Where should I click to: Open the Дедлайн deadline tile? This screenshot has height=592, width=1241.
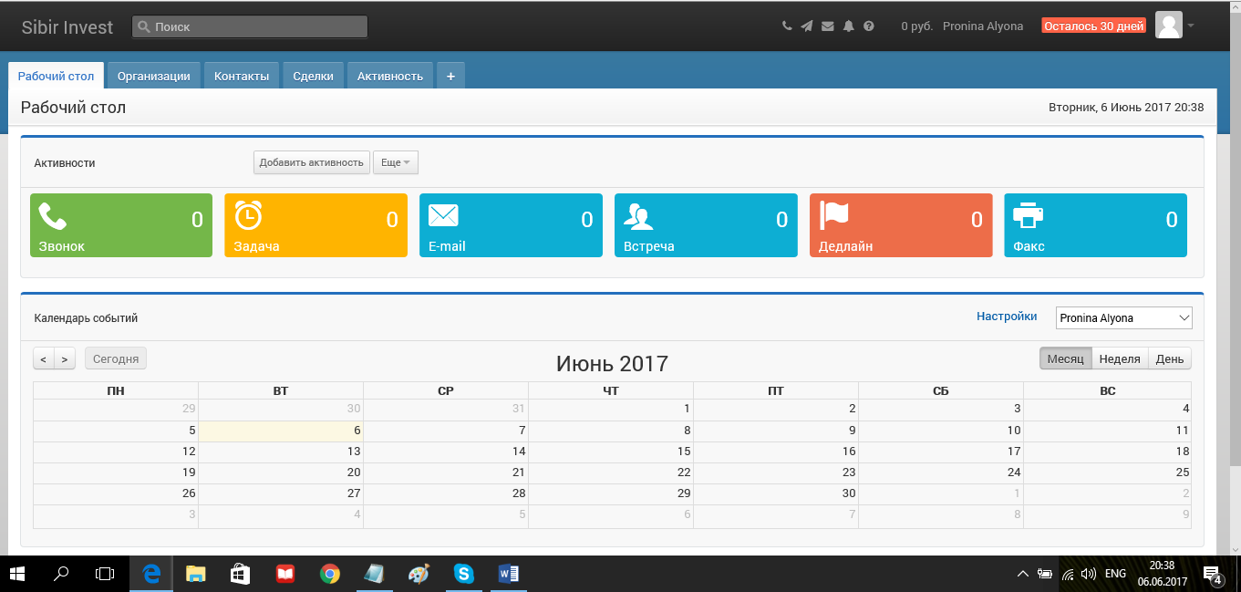click(901, 225)
